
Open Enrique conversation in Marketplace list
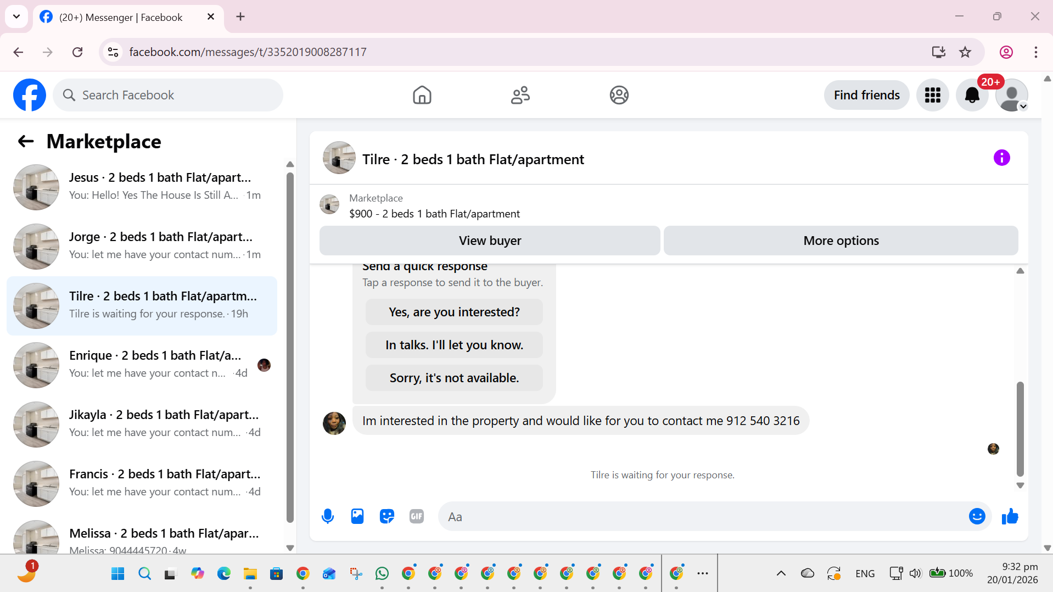pyautogui.click(x=142, y=365)
